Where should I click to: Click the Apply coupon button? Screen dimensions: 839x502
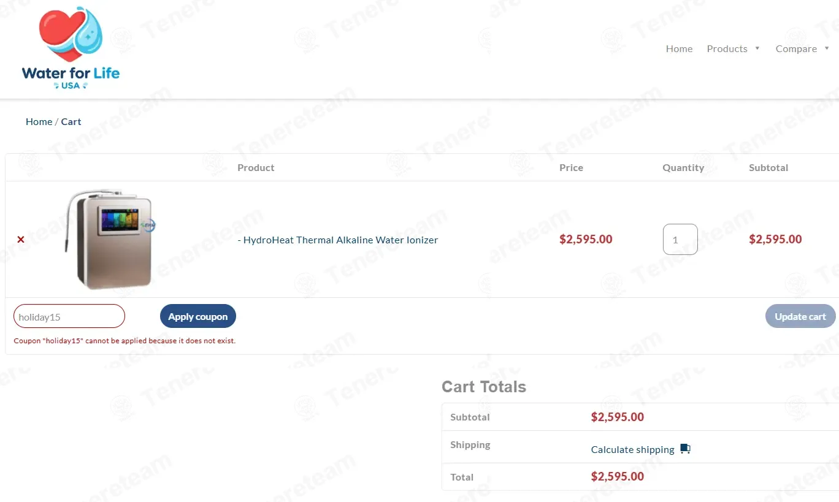pos(198,316)
